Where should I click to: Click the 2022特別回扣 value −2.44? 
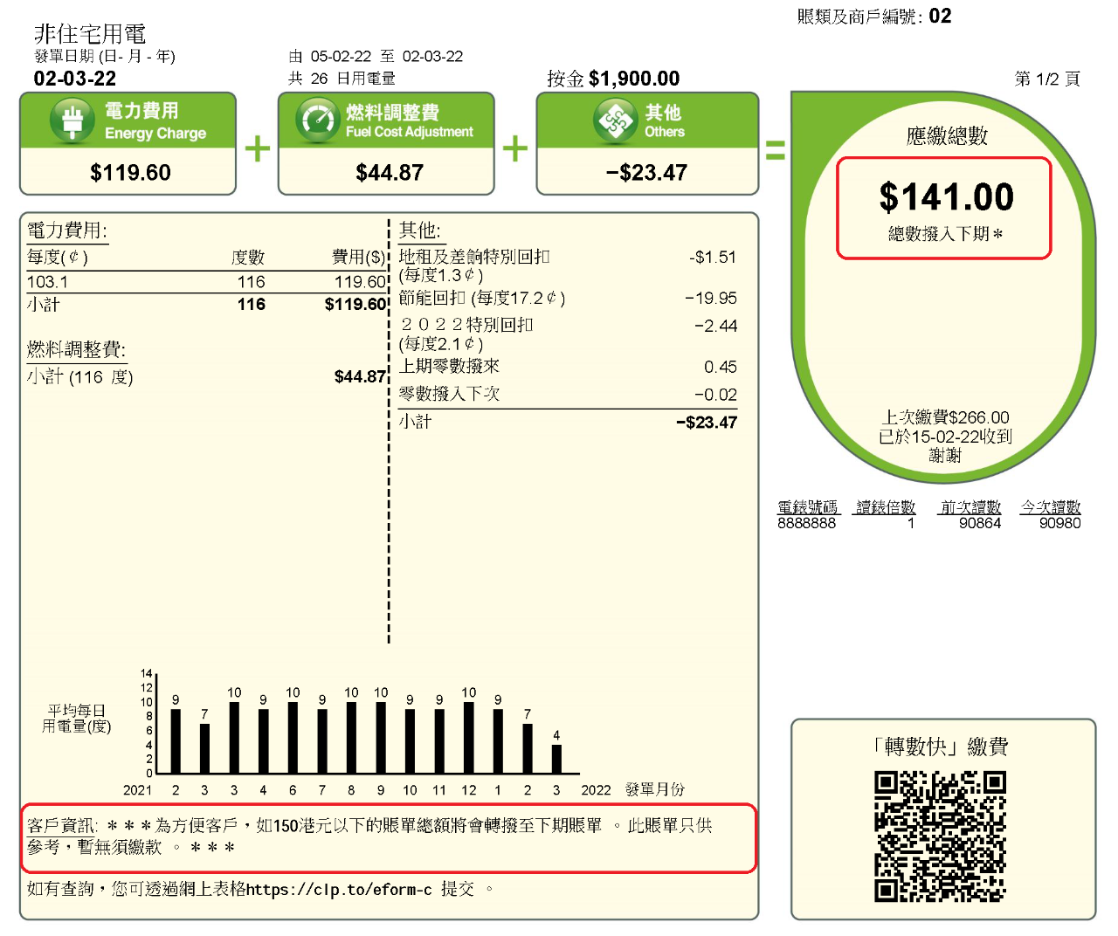[x=715, y=326]
